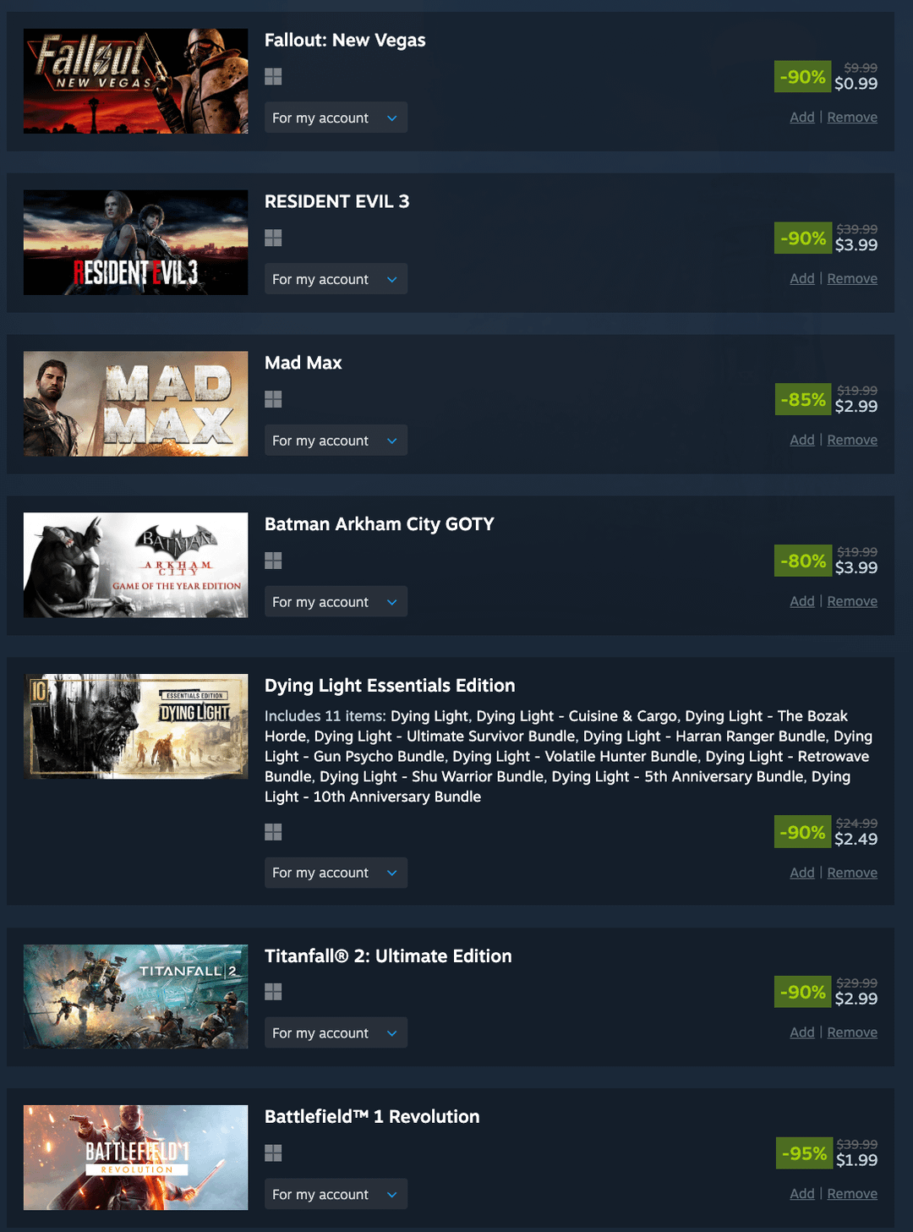Open the Titanfall 2 cover thumbnail
Viewport: 913px width, 1232px height.
[x=136, y=997]
